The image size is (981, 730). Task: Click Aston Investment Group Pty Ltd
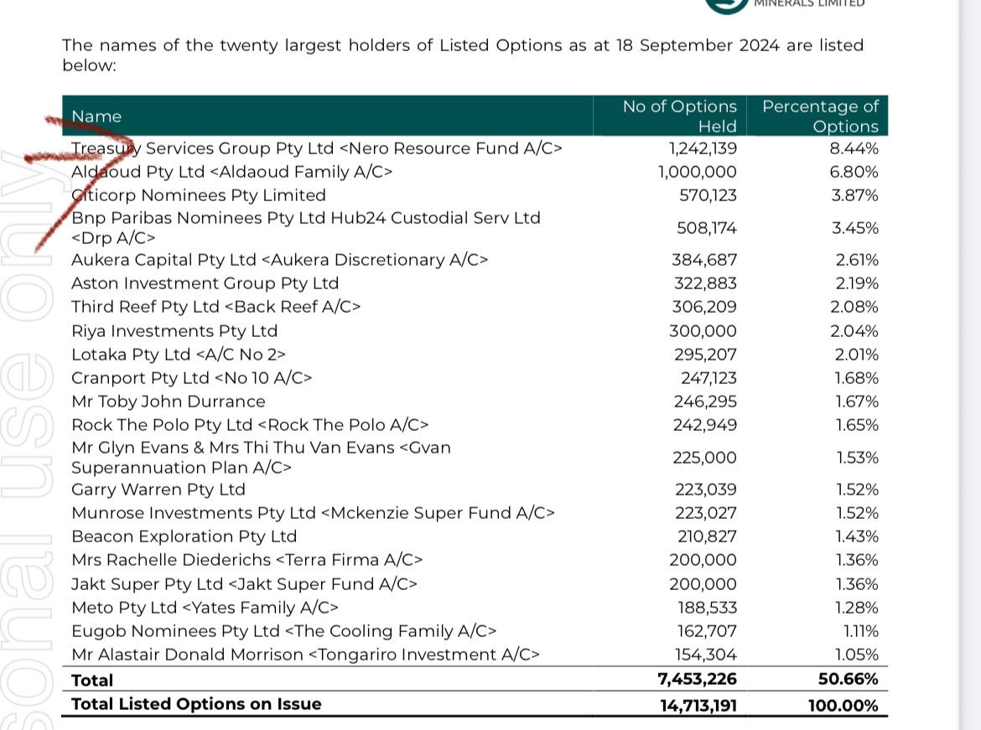click(205, 283)
